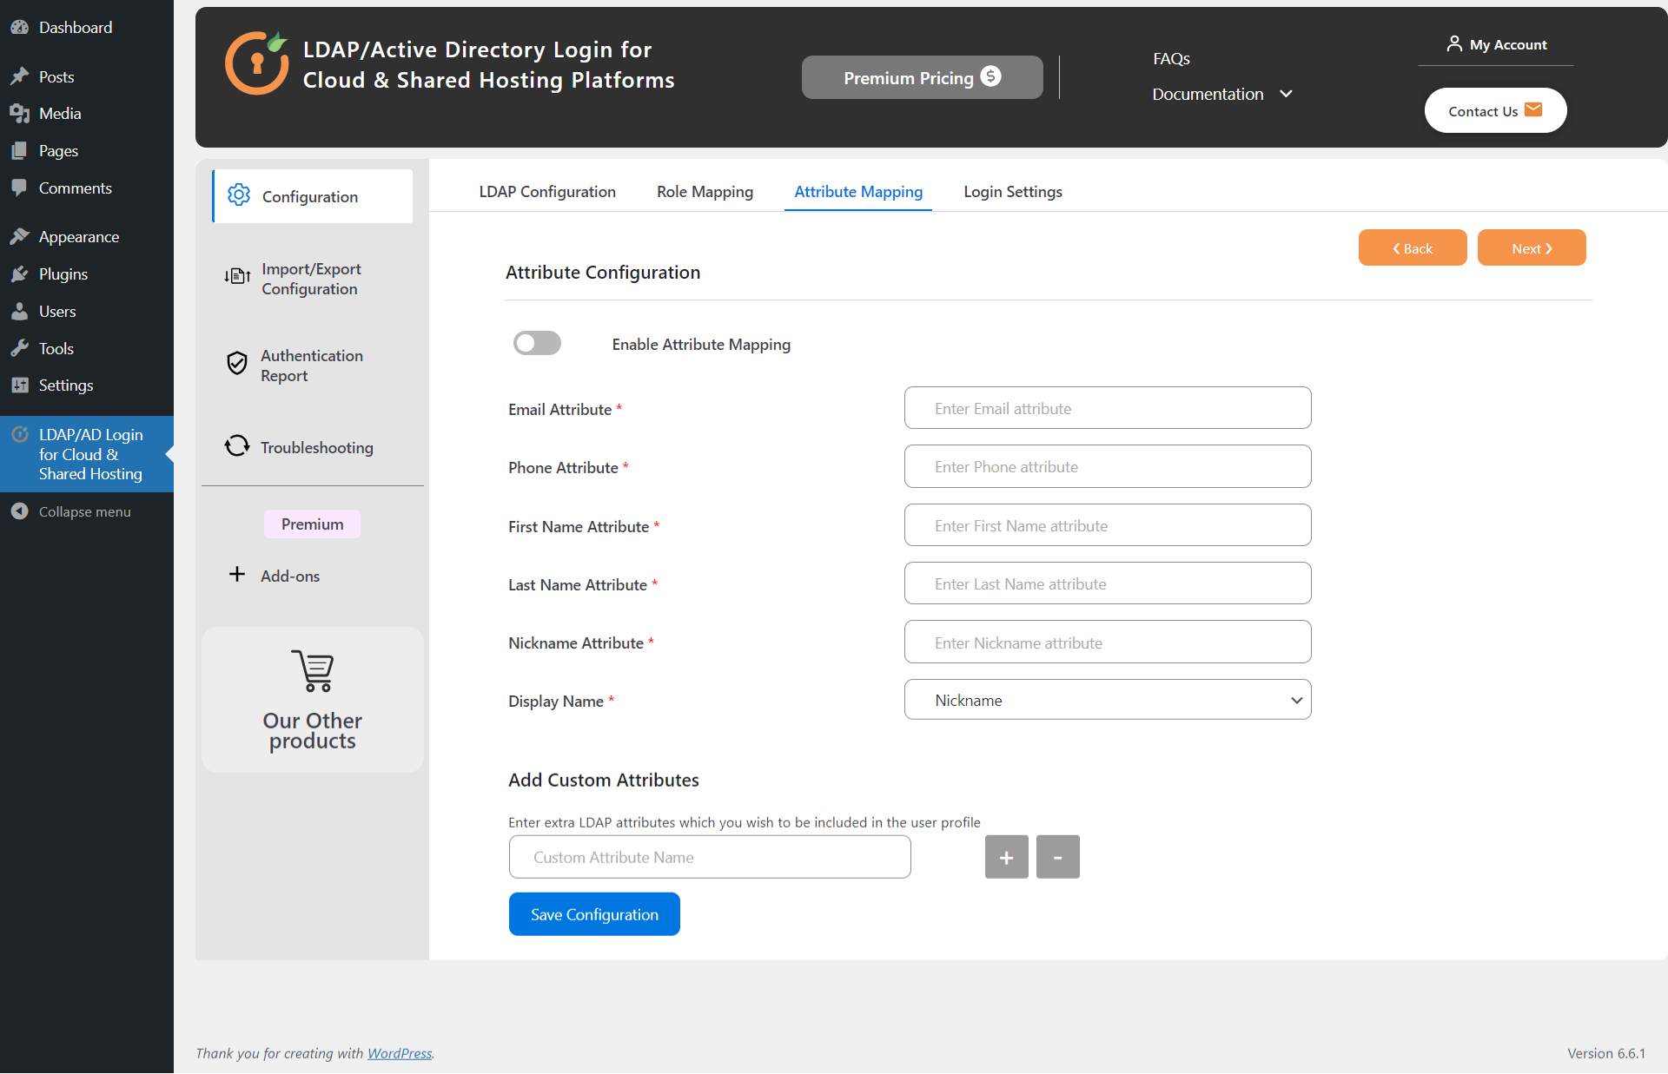Click the Configuration gear icon

(239, 195)
